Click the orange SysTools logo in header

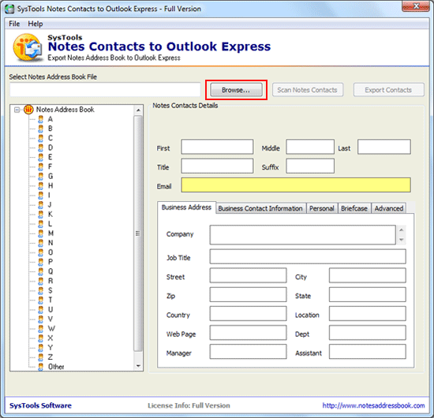(28, 47)
